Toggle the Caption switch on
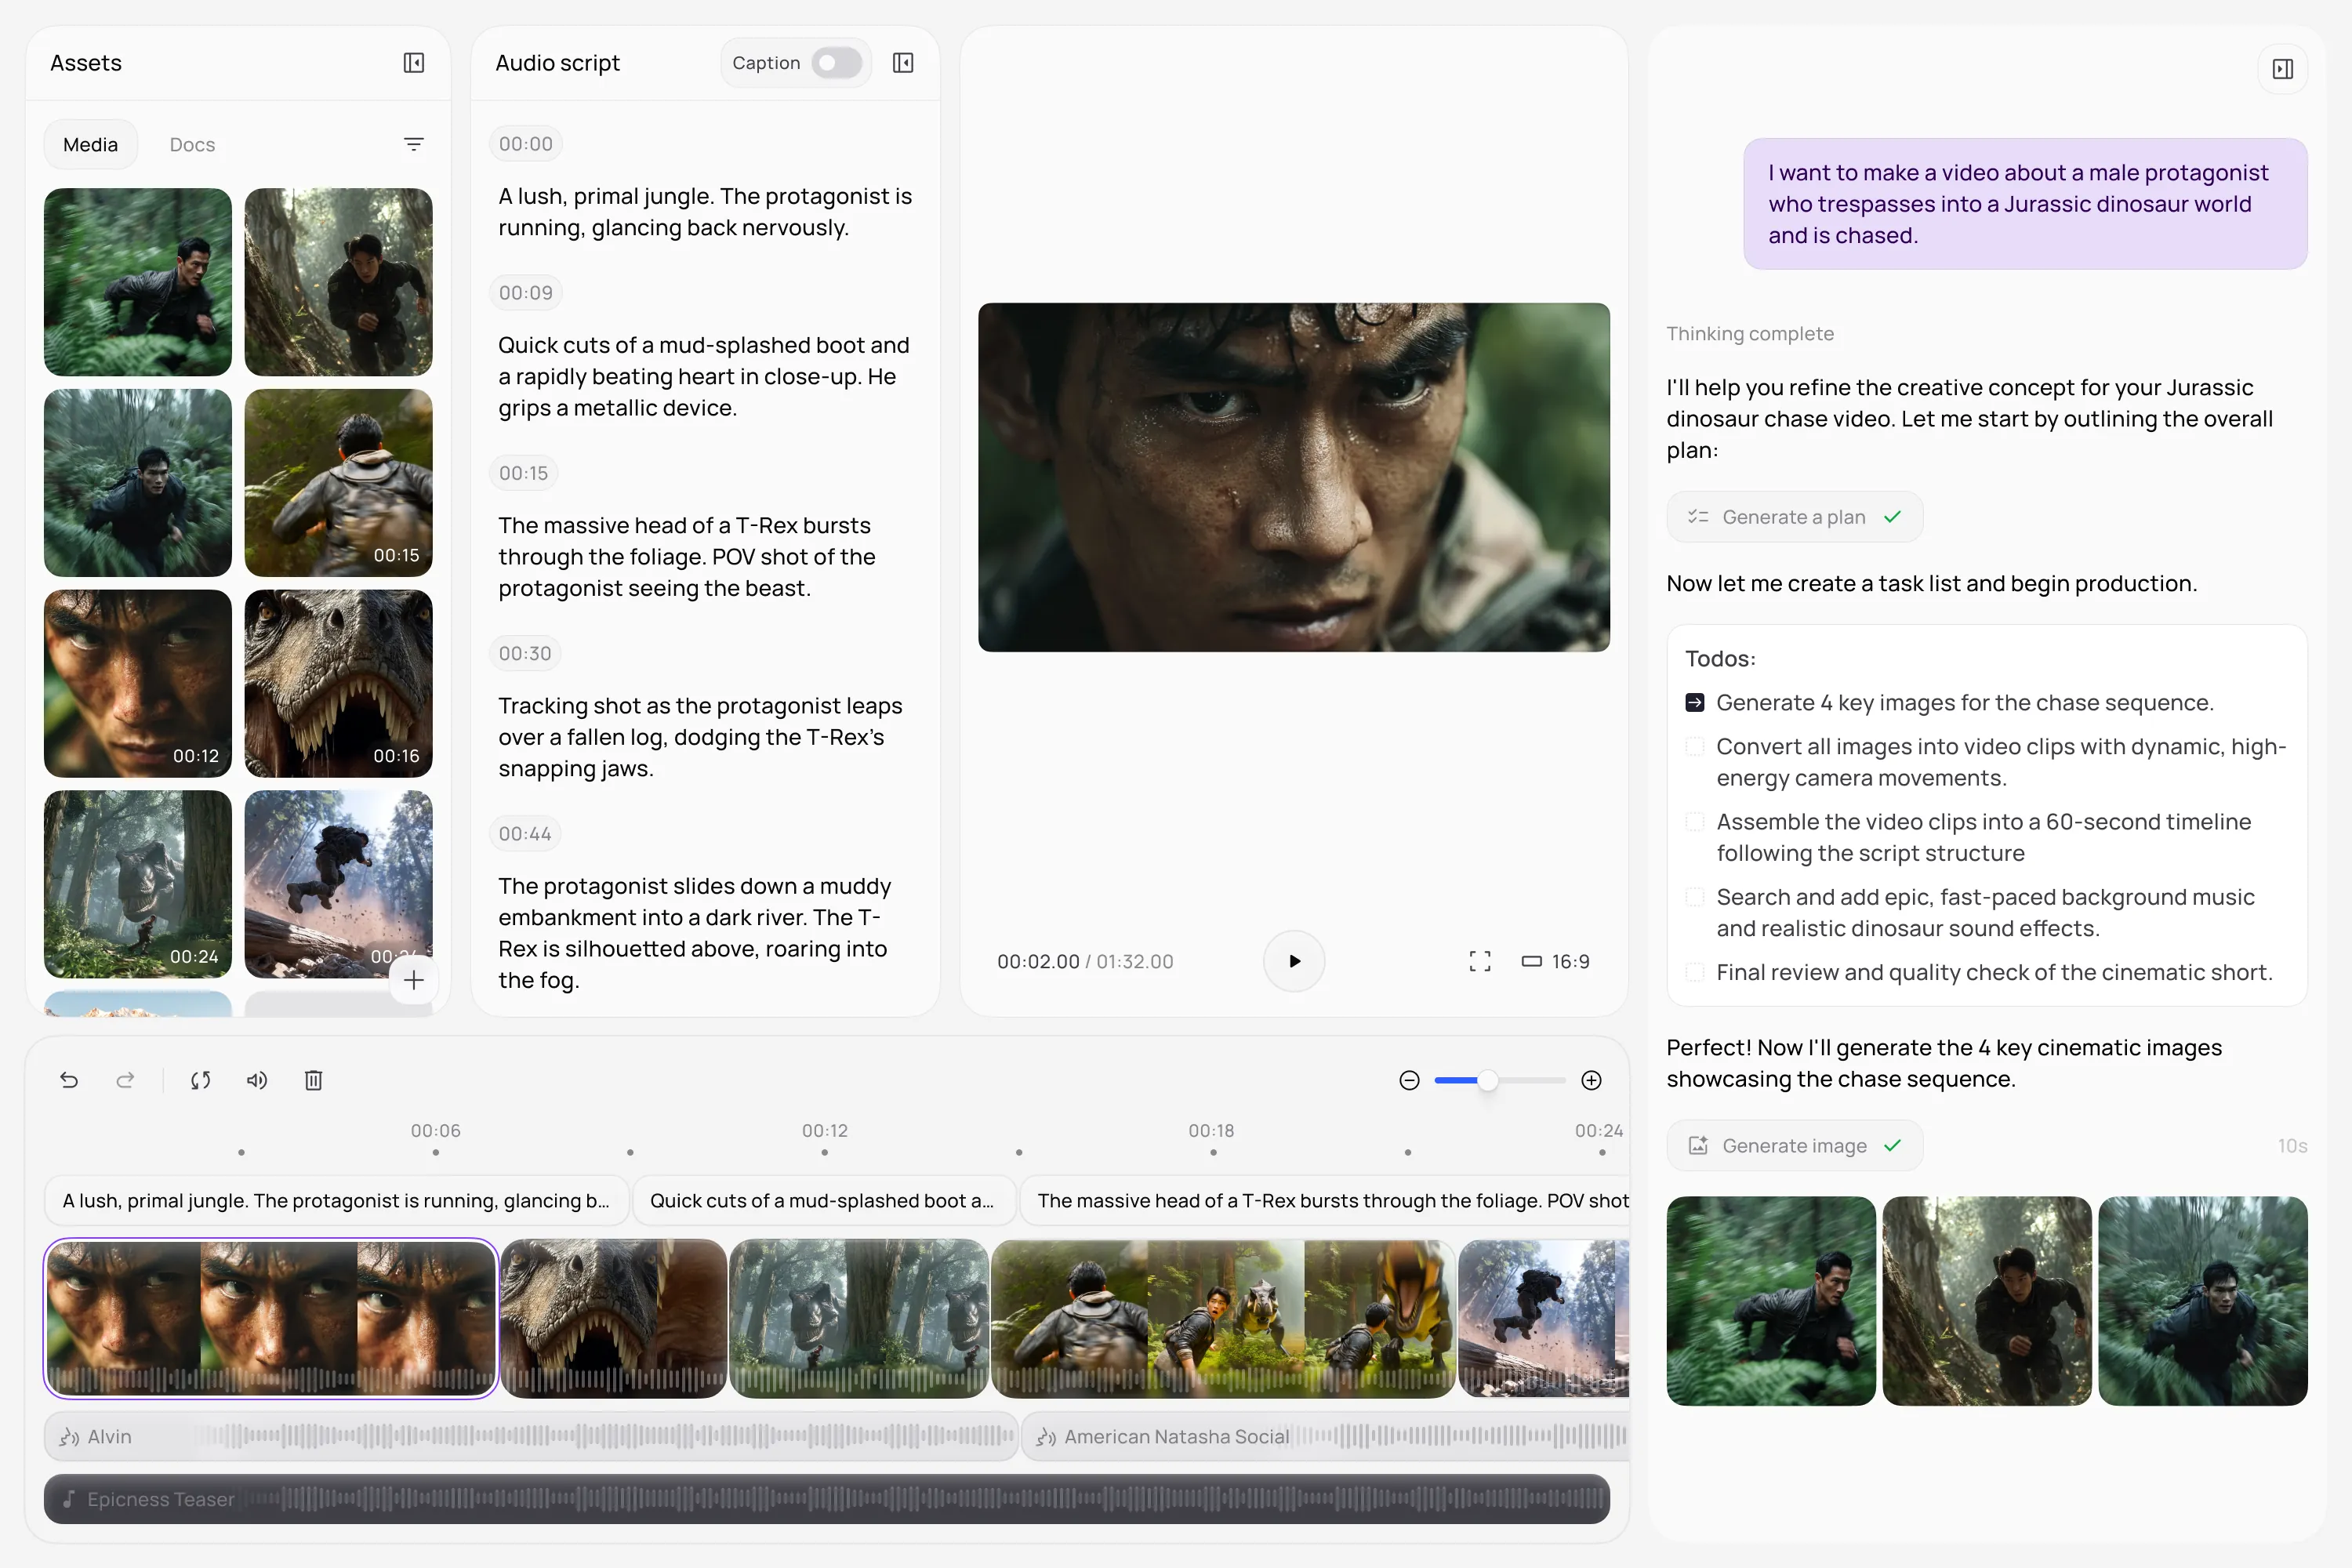2352x1568 pixels. point(836,63)
